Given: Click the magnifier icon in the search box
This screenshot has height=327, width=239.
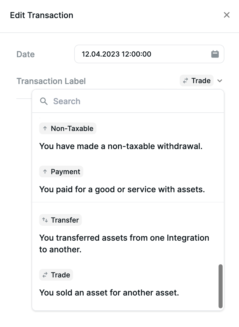Looking at the screenshot, I should pyautogui.click(x=44, y=101).
